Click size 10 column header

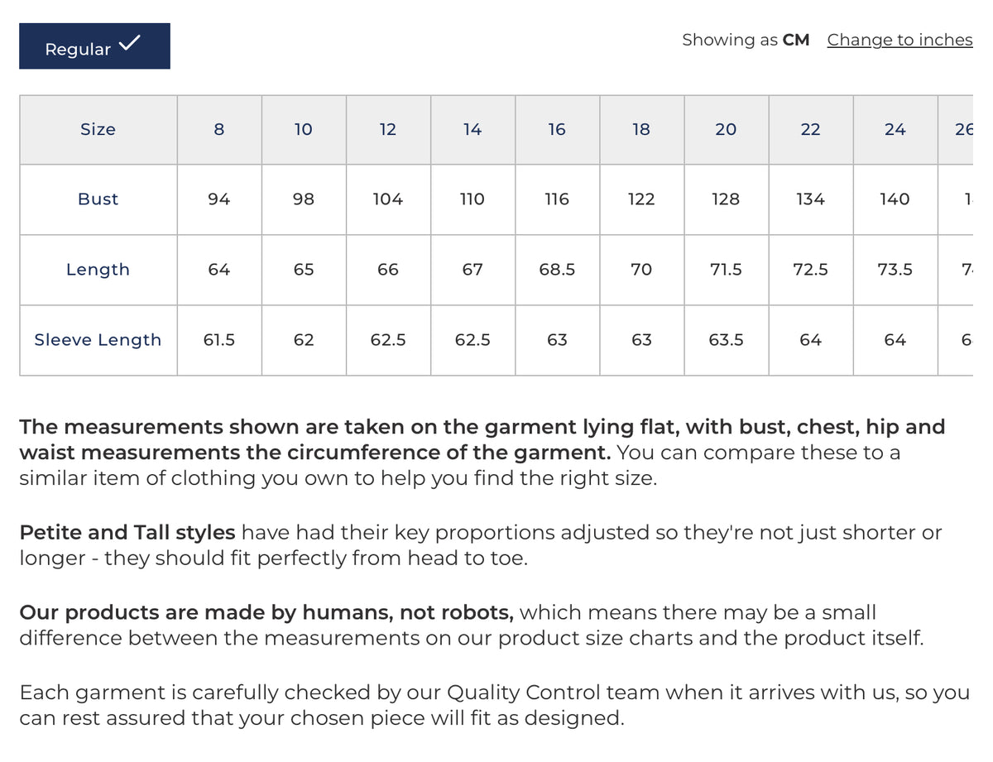[x=304, y=130]
